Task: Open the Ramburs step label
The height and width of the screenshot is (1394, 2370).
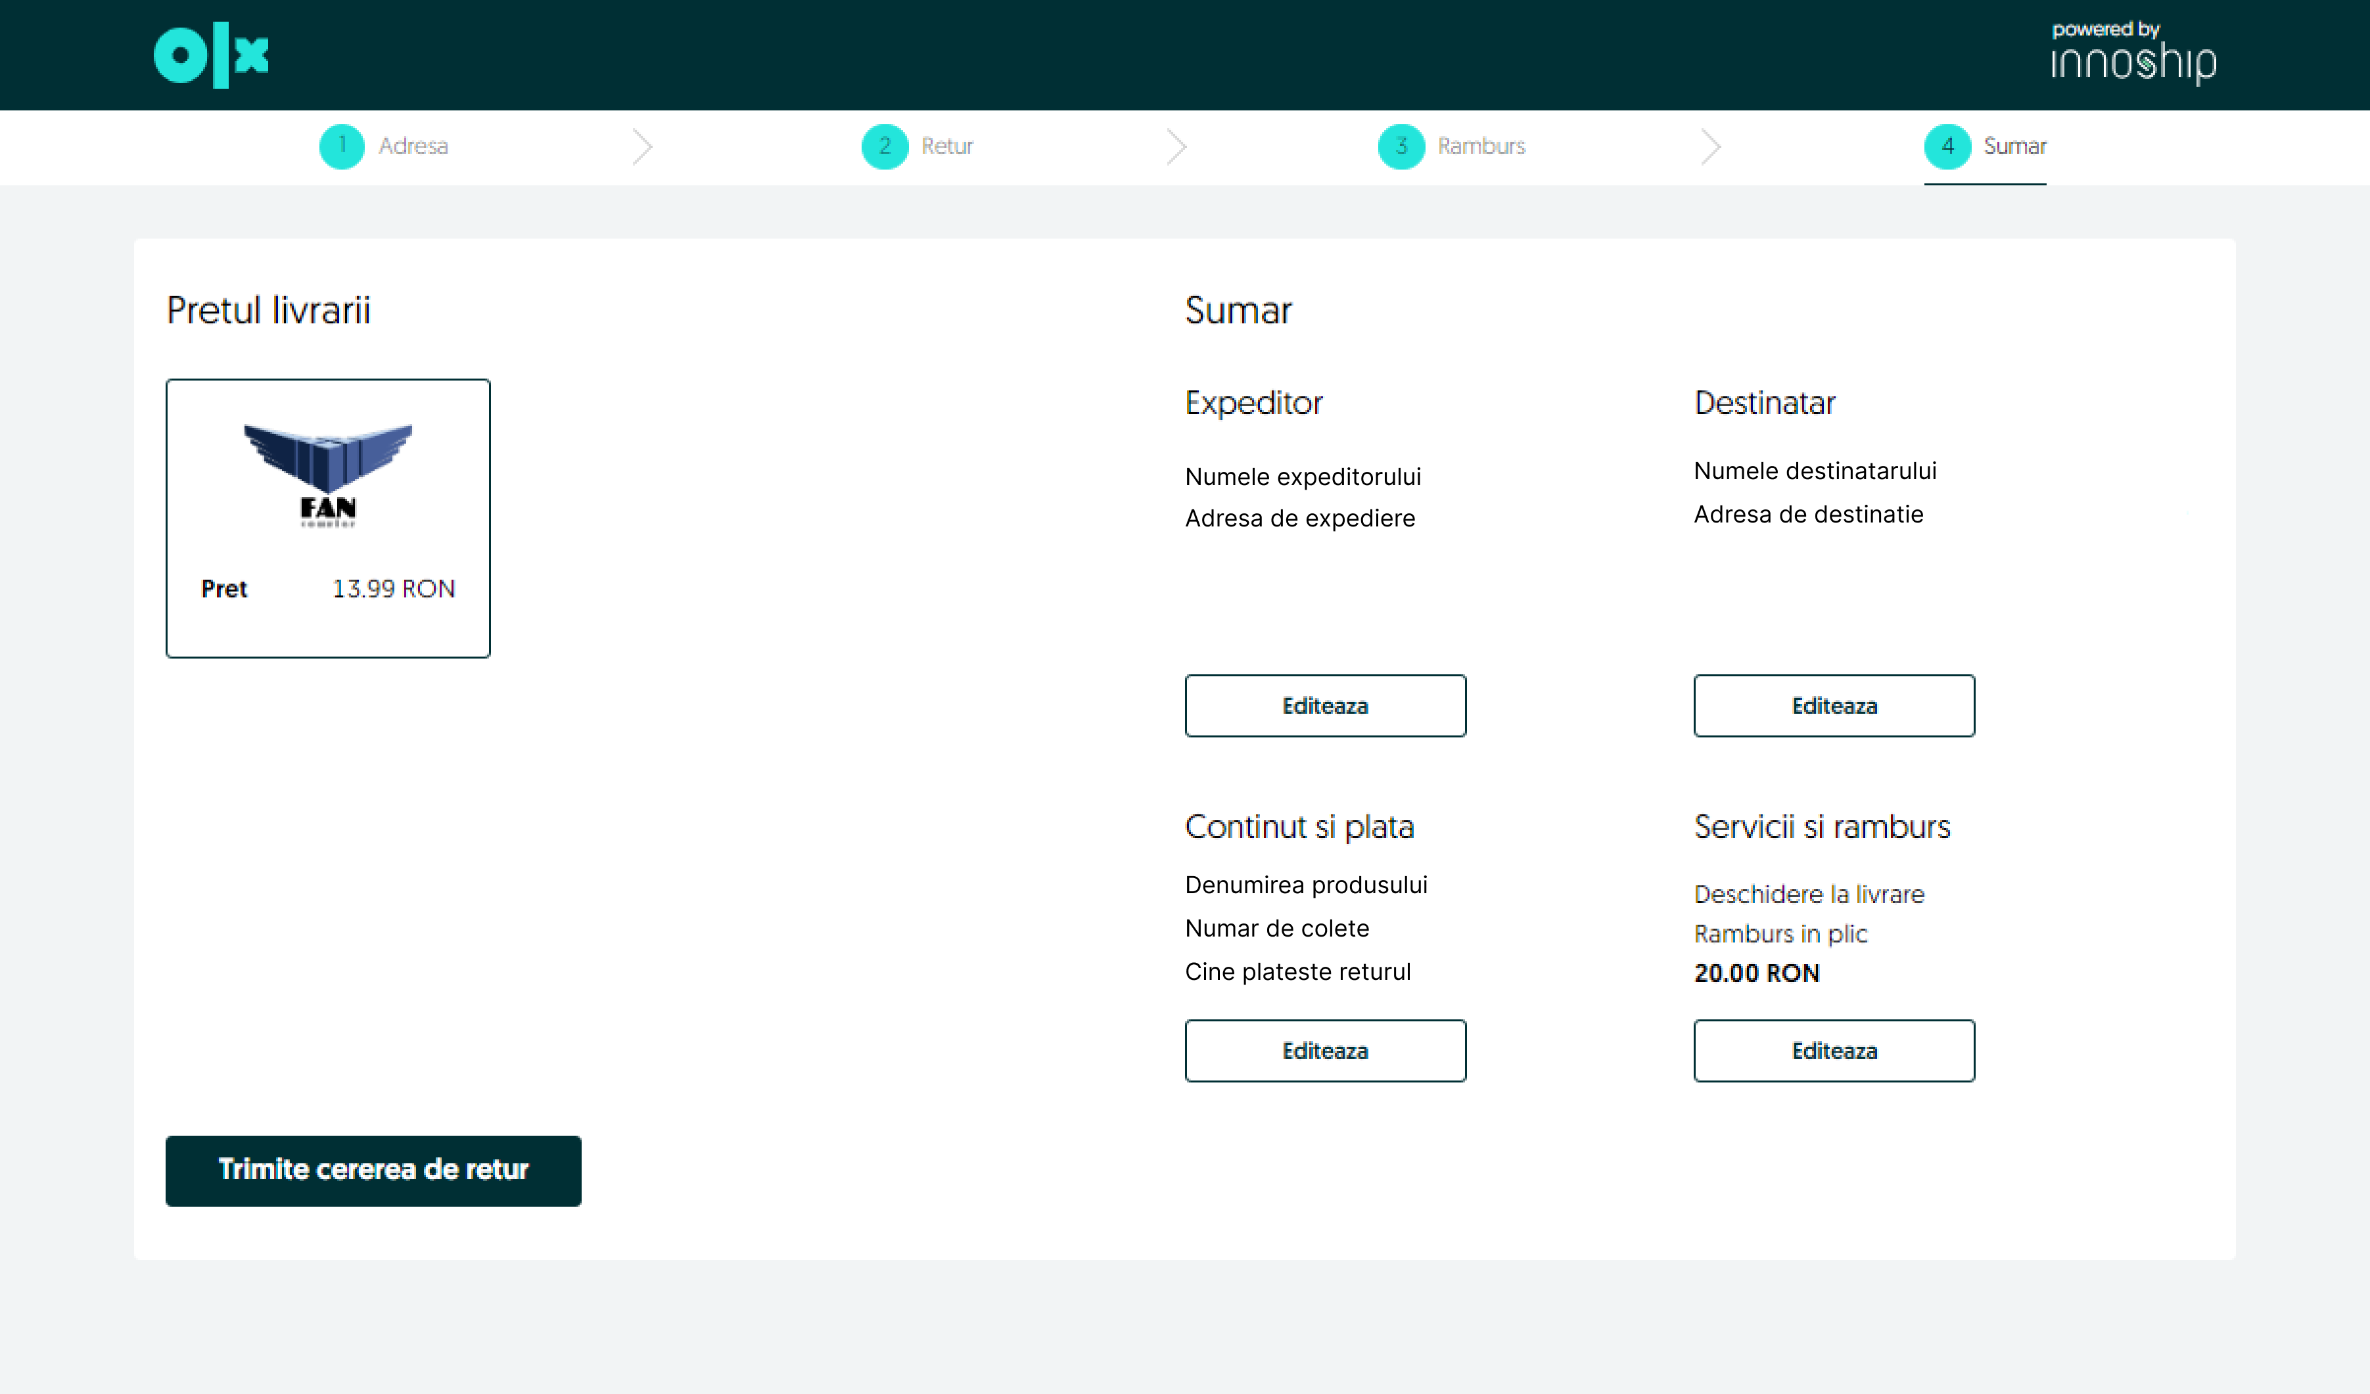Action: point(1480,147)
